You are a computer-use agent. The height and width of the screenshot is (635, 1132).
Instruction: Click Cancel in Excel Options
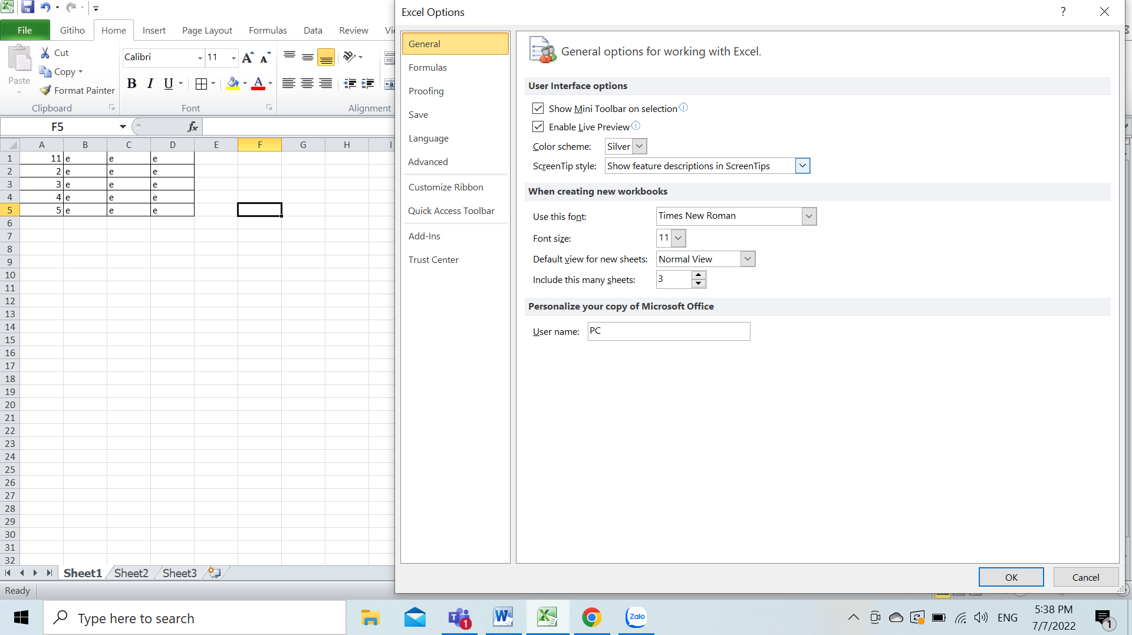(1085, 577)
